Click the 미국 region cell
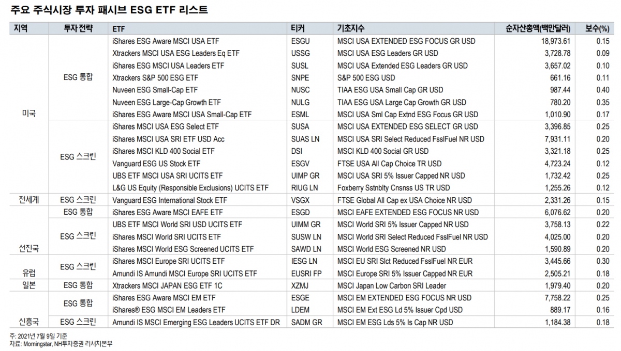This screenshot has height=351, width=621. click(28, 114)
